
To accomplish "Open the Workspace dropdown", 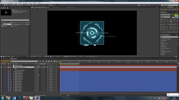I will pyautogui.click(x=154, y=5).
